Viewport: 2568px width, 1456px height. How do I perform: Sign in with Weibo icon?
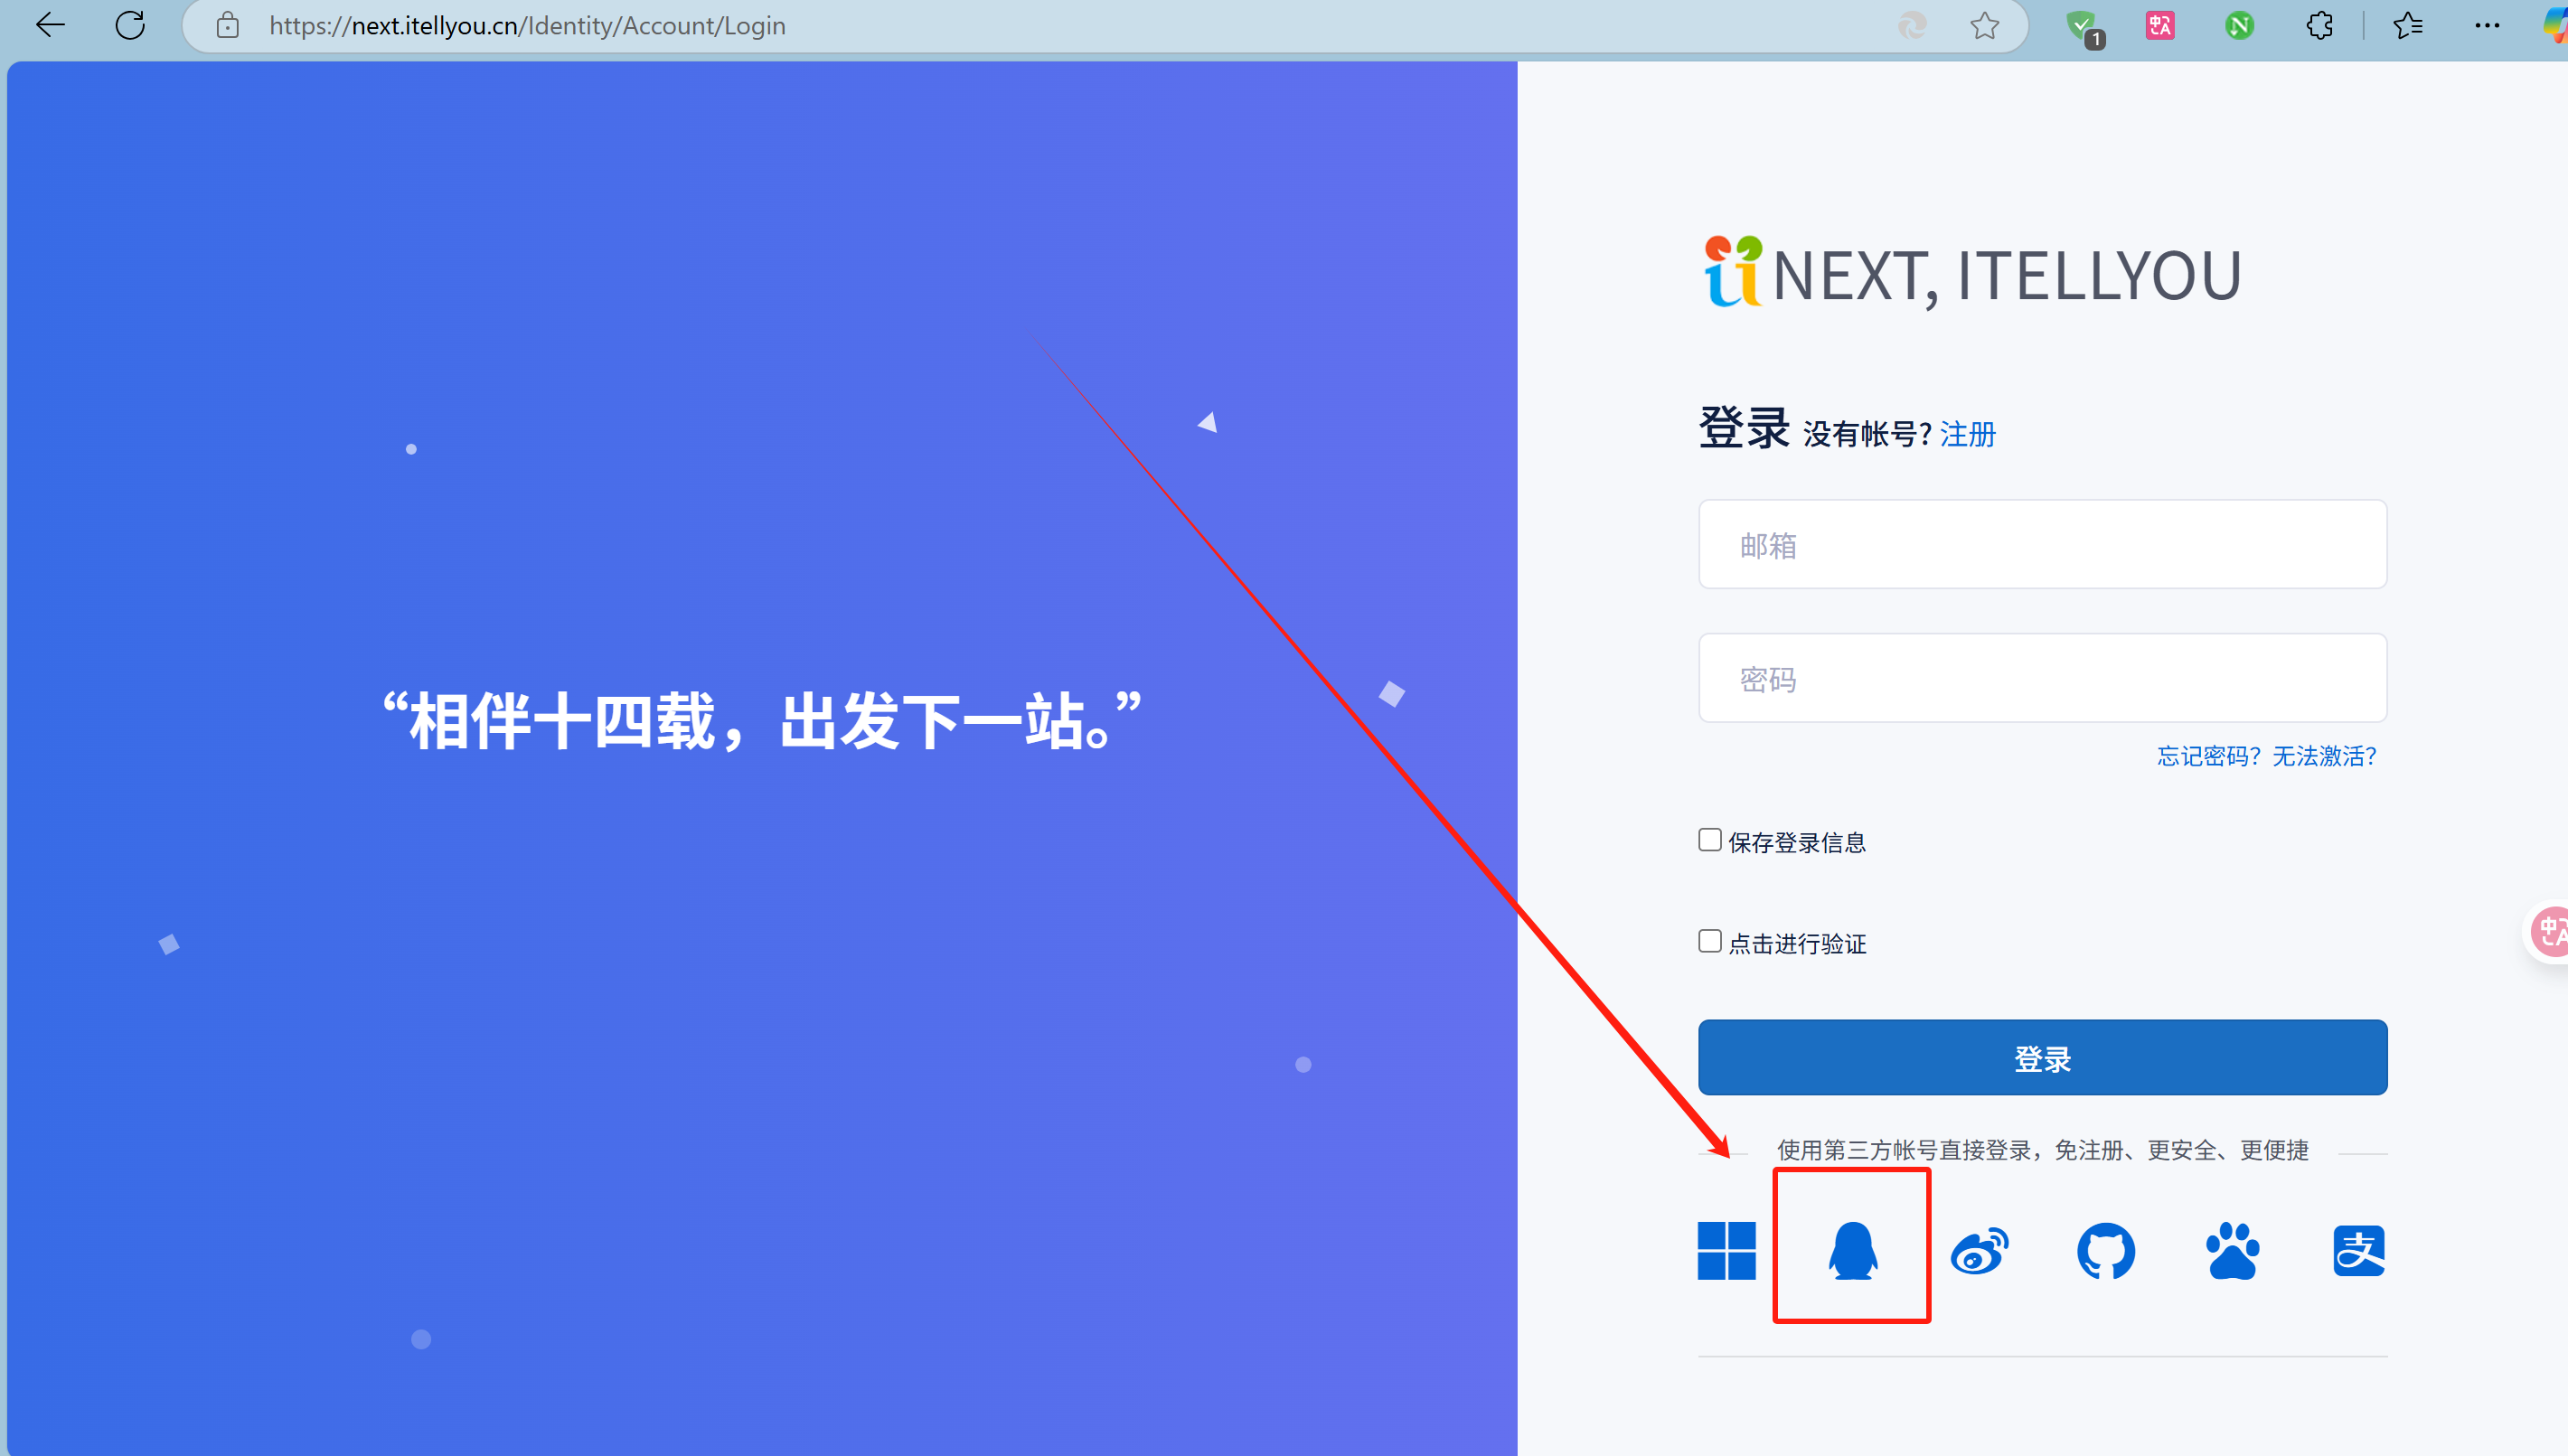pos(1979,1250)
